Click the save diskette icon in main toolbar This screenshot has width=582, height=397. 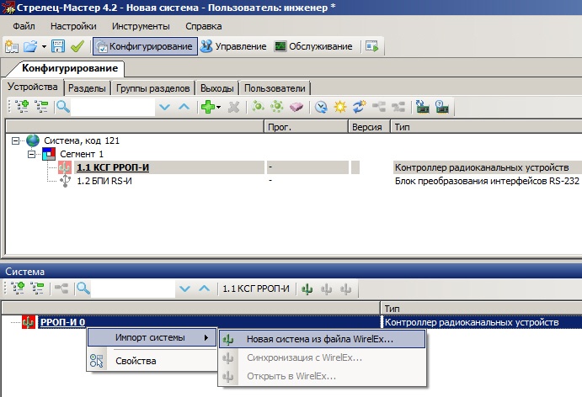[59, 46]
